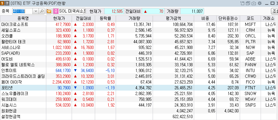278x120 pixels.
Task: Select the 마이크로소프트 row
Action: pyautogui.click(x=138, y=24)
